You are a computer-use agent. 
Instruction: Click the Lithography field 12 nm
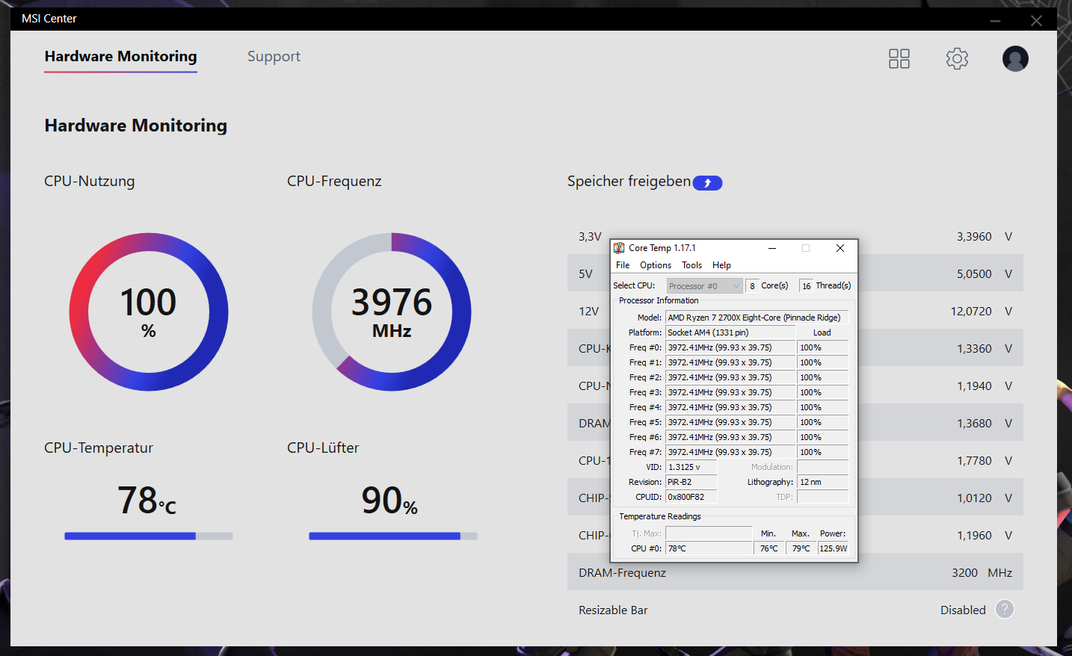coord(823,482)
